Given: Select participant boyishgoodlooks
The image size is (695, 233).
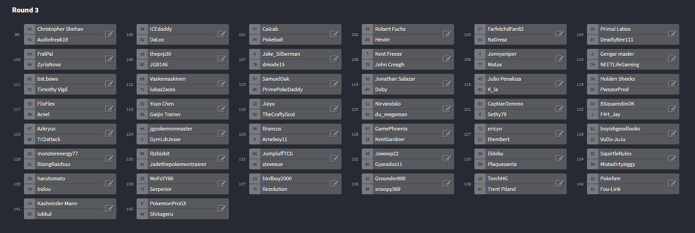Looking at the screenshot, I should pos(620,129).
